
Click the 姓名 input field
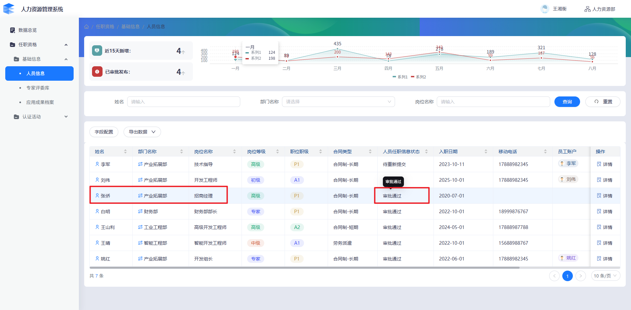(183, 102)
